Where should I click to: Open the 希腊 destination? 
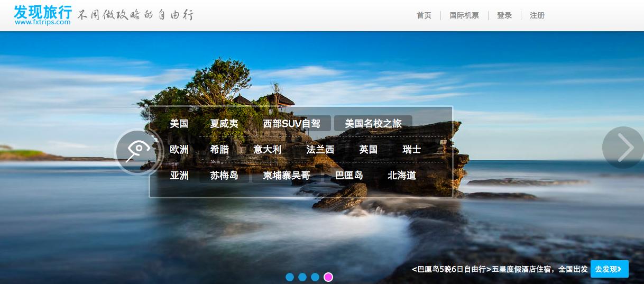pos(219,150)
